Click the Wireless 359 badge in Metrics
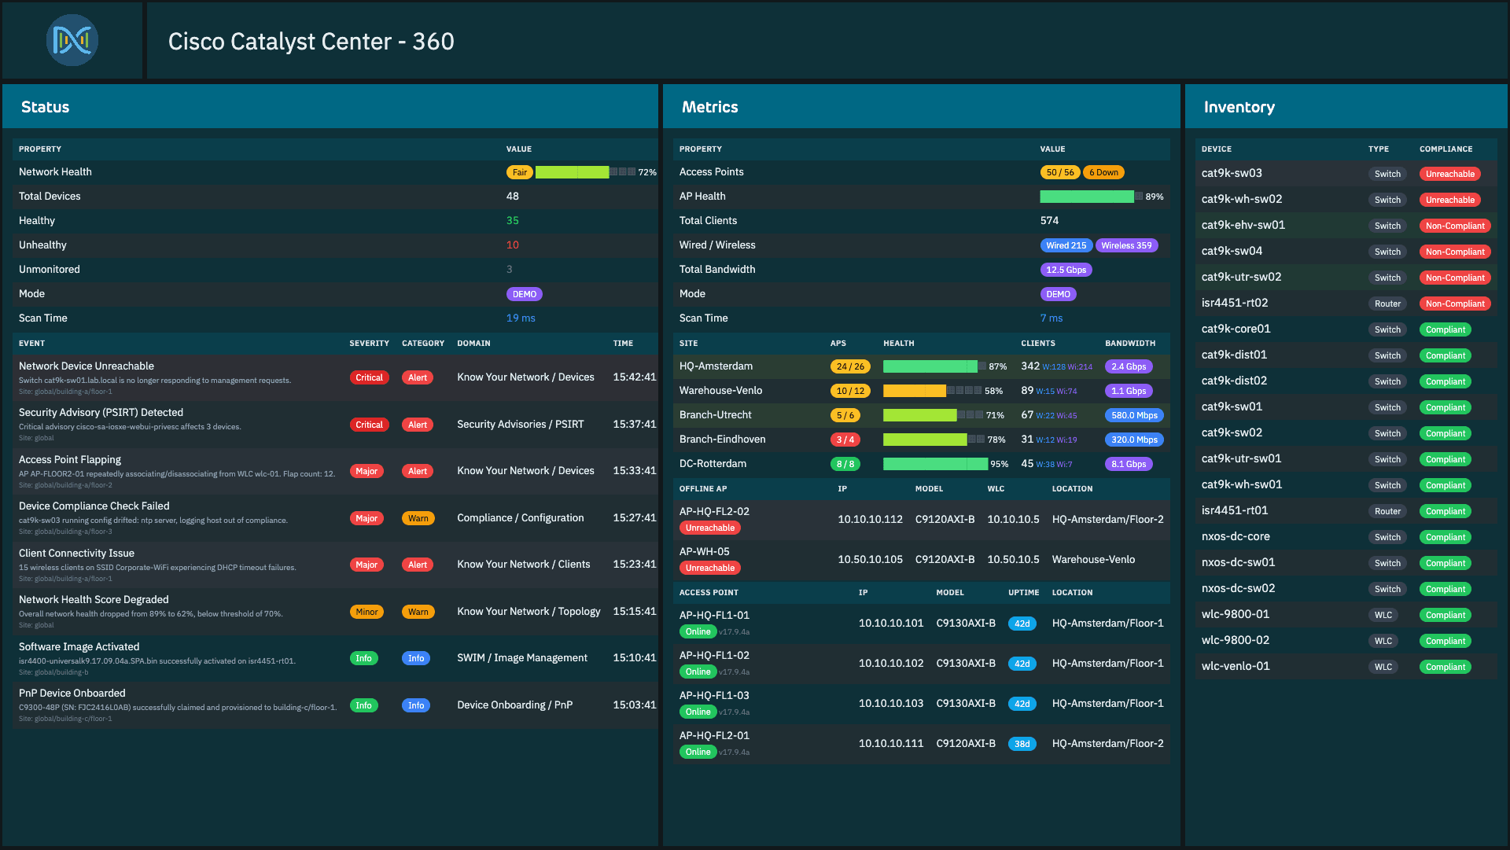This screenshot has height=850, width=1510. pos(1126,245)
